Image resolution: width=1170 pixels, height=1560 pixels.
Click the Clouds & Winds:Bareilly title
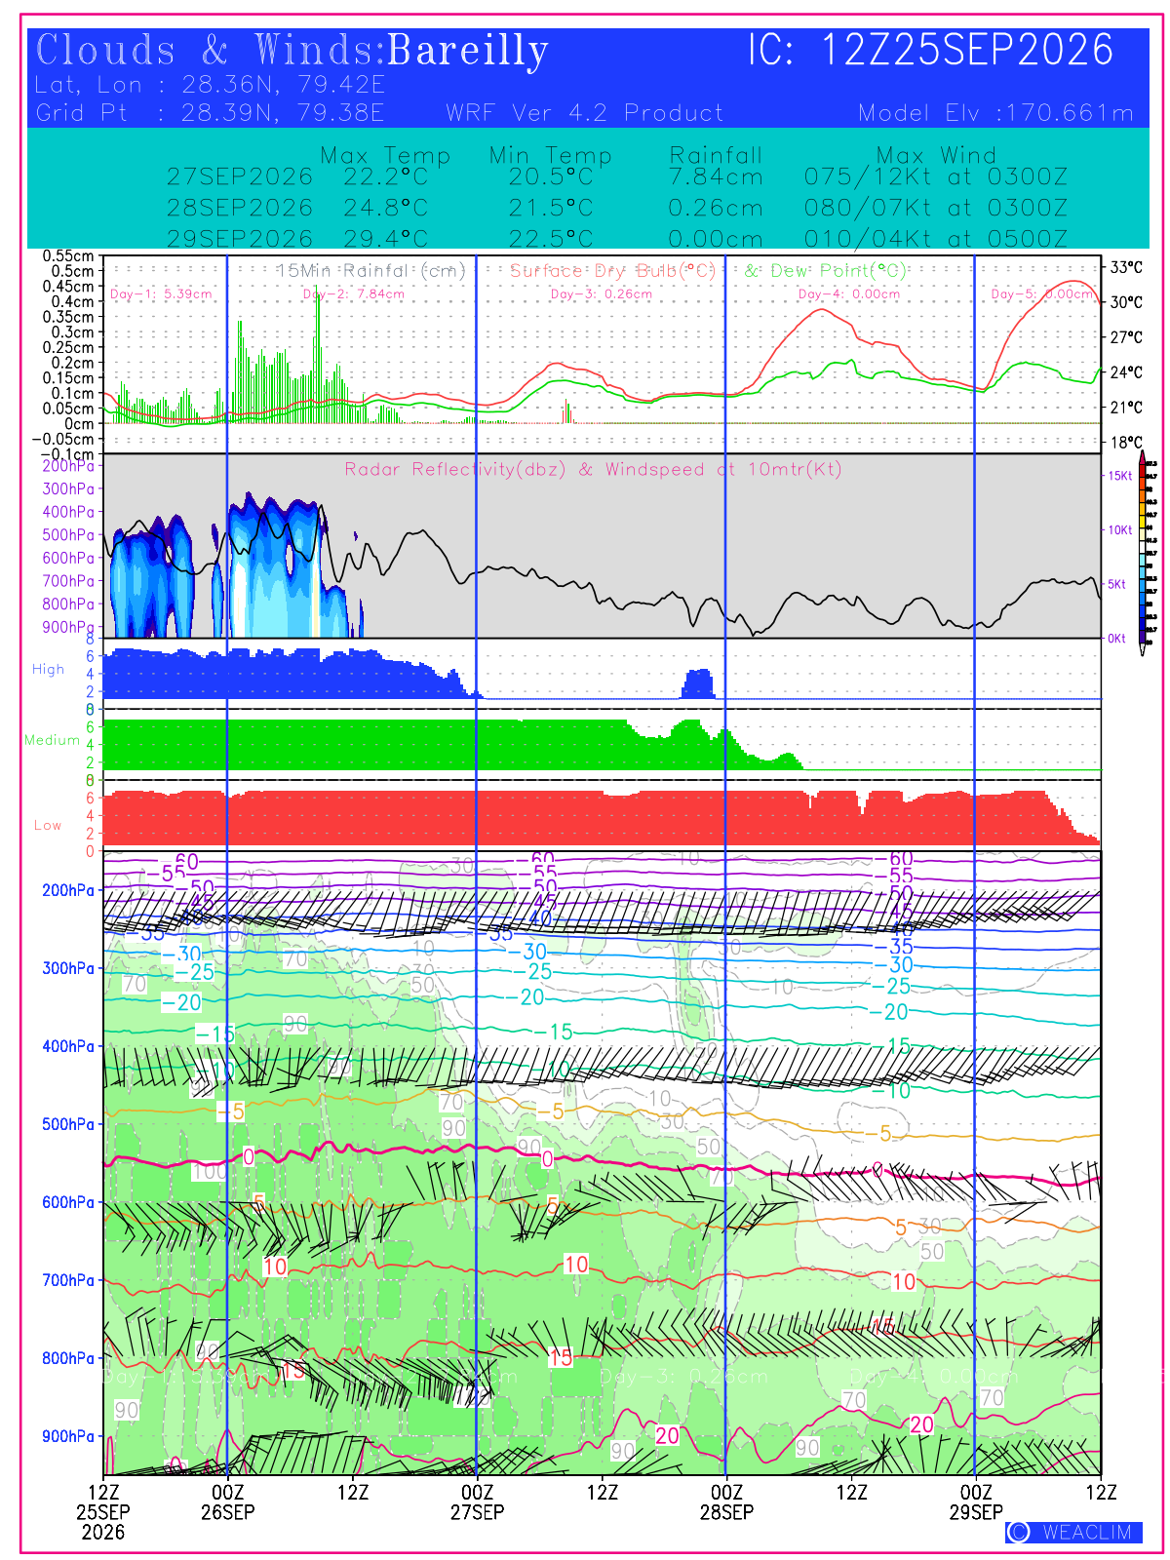click(x=292, y=51)
